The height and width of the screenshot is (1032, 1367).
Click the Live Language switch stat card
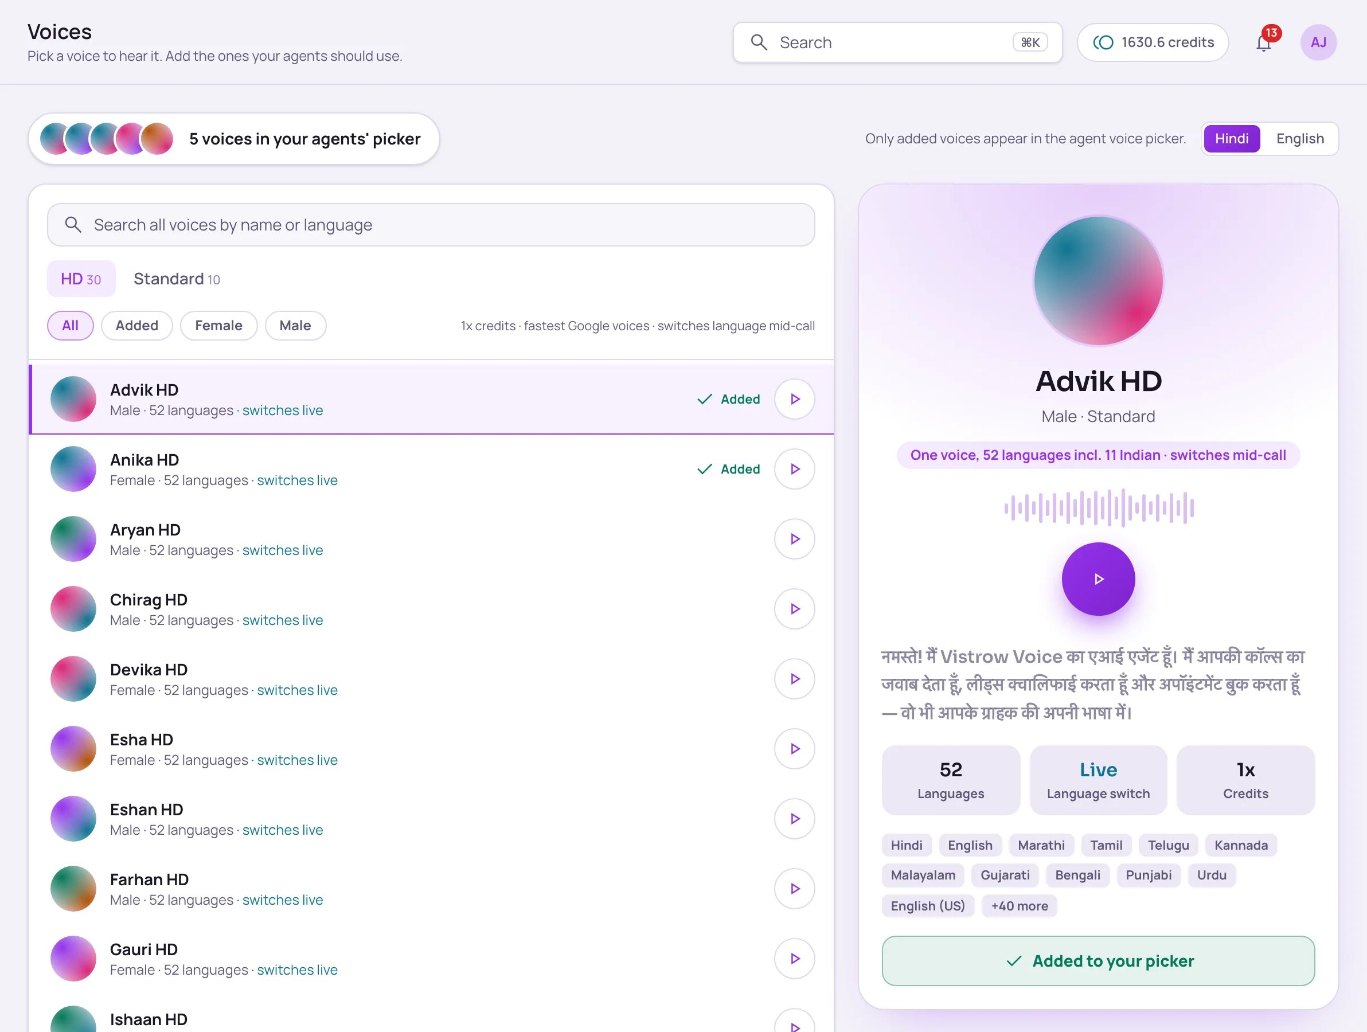(x=1098, y=780)
